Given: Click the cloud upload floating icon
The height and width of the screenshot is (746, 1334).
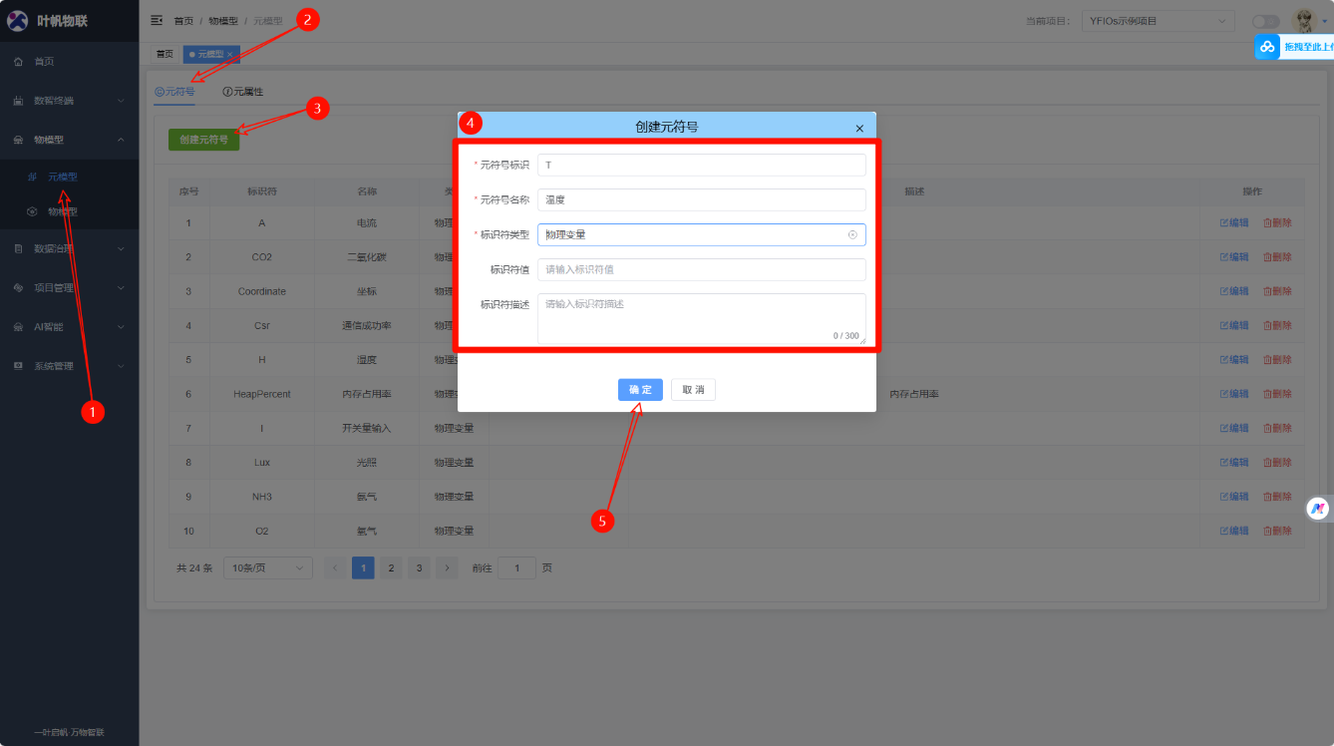Looking at the screenshot, I should point(1267,47).
